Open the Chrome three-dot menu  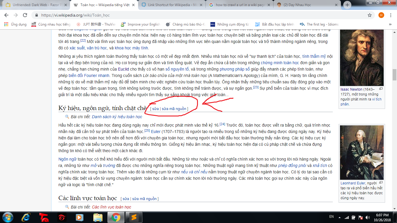pyautogui.click(x=391, y=15)
